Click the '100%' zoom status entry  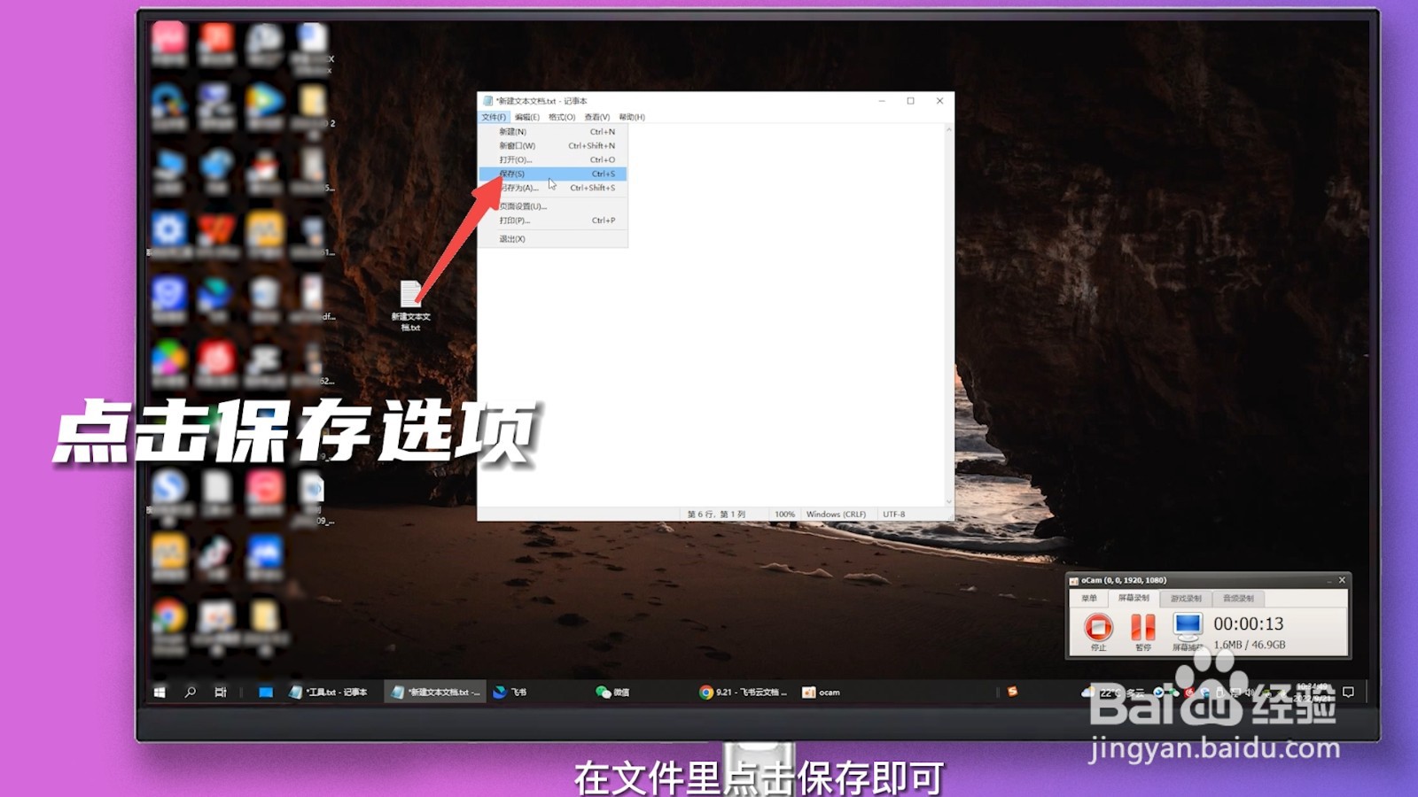784,515
